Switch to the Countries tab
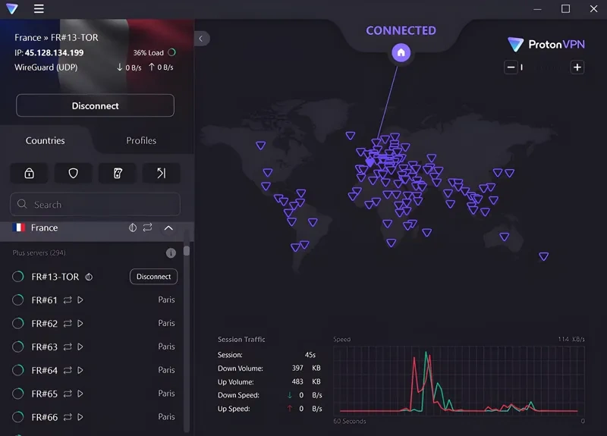Screen dimensions: 607x436 46,140
